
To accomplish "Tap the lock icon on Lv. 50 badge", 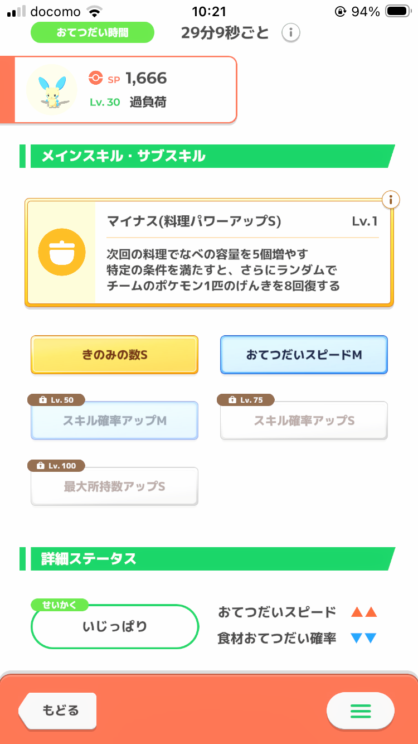I will (x=42, y=400).
